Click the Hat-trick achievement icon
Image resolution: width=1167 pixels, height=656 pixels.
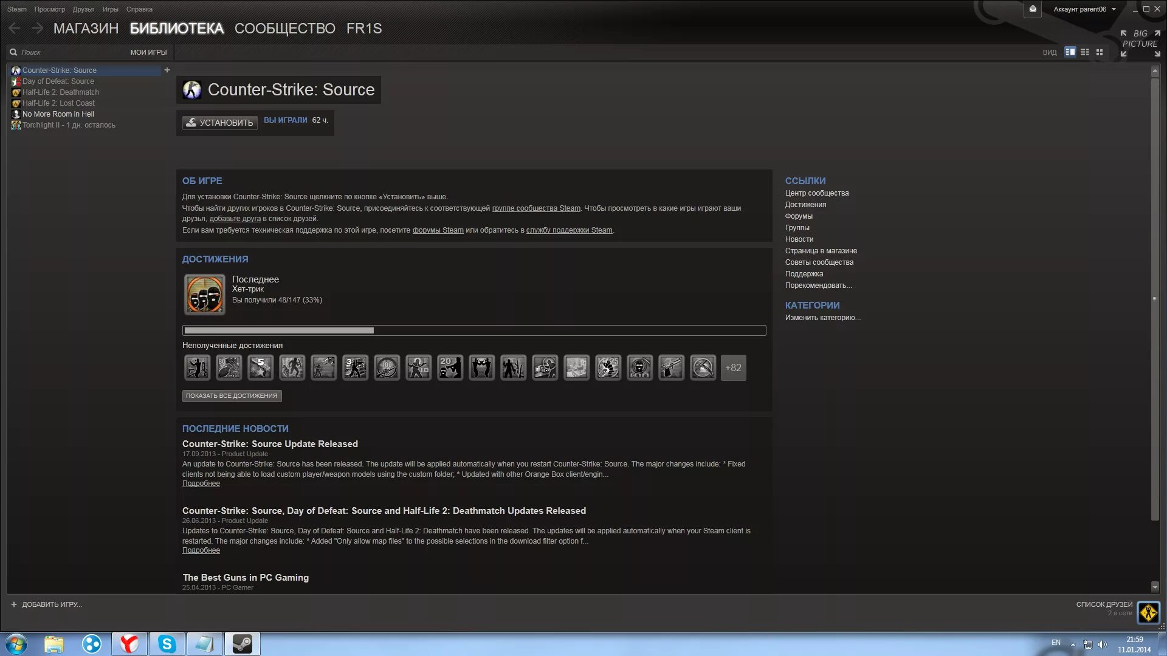[x=204, y=295]
